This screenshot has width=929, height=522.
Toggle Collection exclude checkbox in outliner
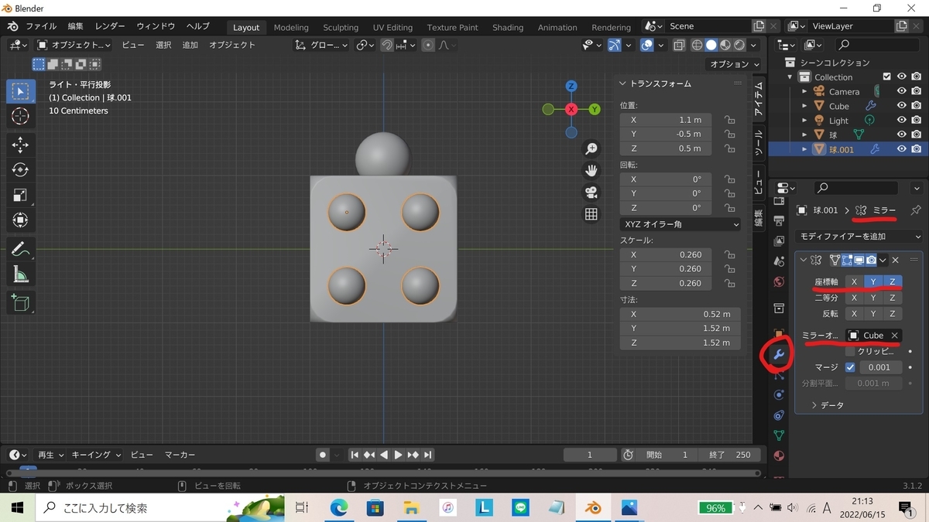(x=887, y=77)
